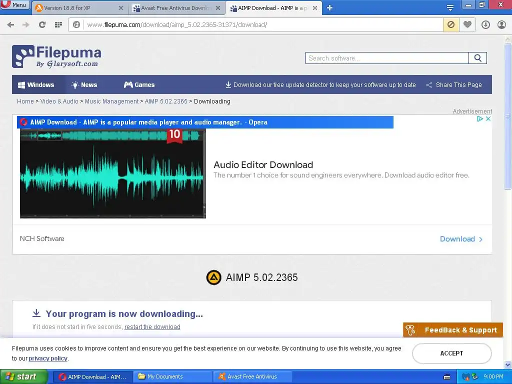Open the tab menu icon in the title bar

pyautogui.click(x=450, y=7)
